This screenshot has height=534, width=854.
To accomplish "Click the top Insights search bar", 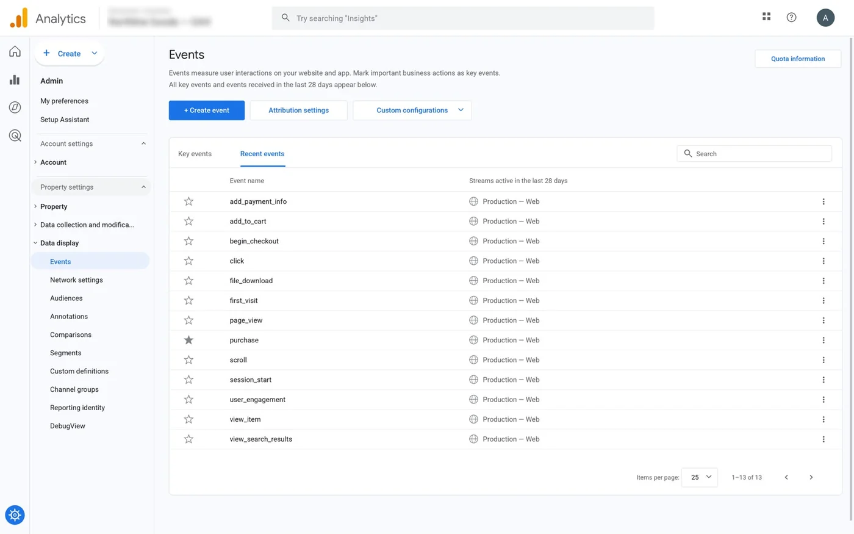I will tap(463, 18).
